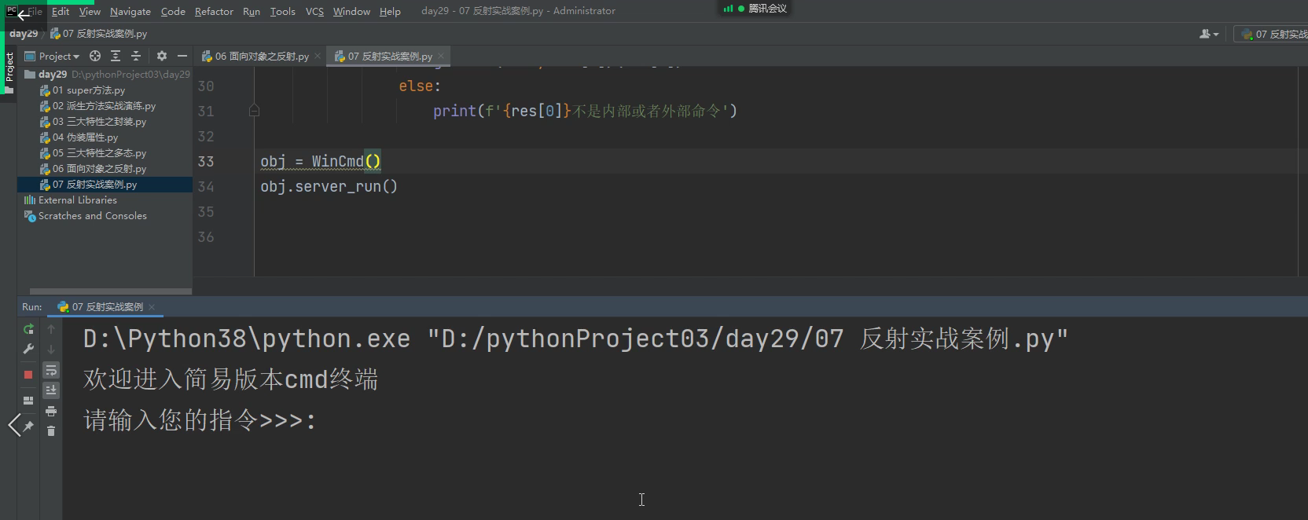Click the else: keyword on line 30
The height and width of the screenshot is (520, 1308).
pos(420,86)
